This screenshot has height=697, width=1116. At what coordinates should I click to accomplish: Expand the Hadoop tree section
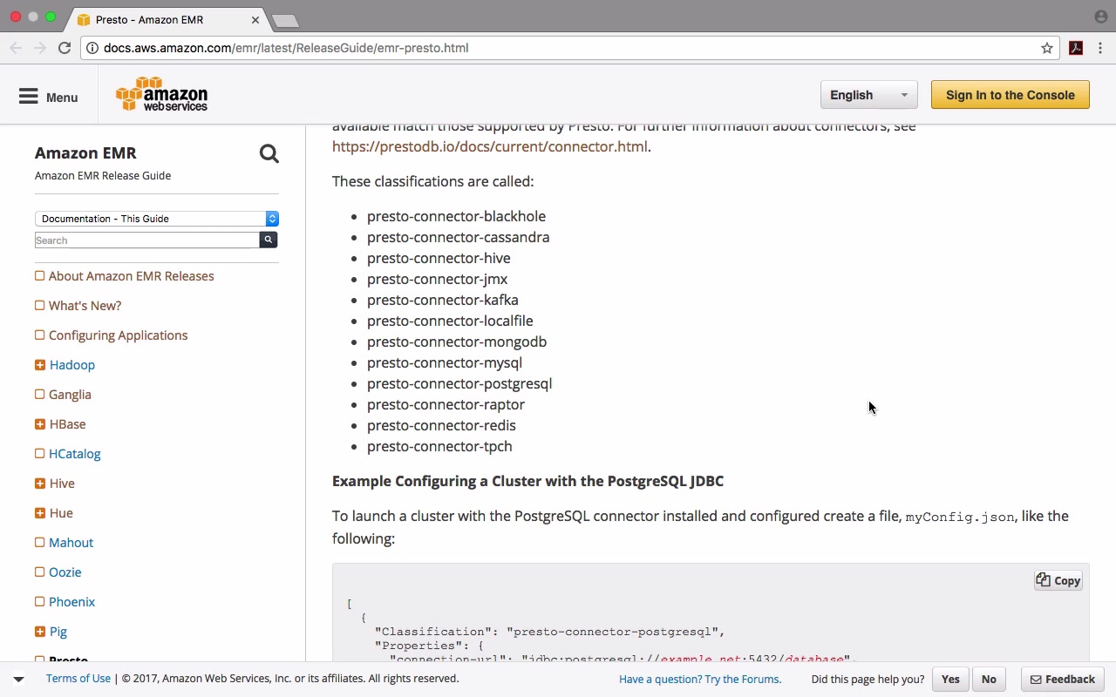tap(40, 365)
